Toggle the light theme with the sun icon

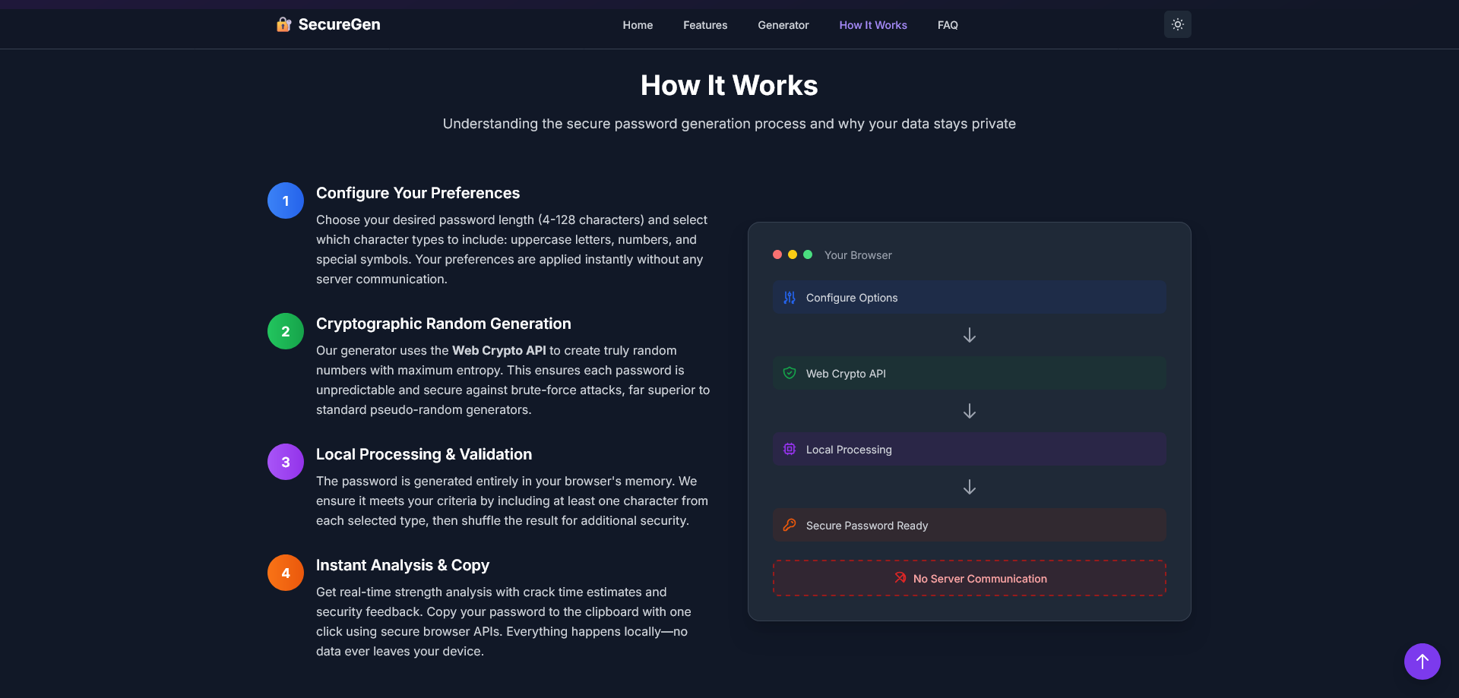tap(1177, 24)
